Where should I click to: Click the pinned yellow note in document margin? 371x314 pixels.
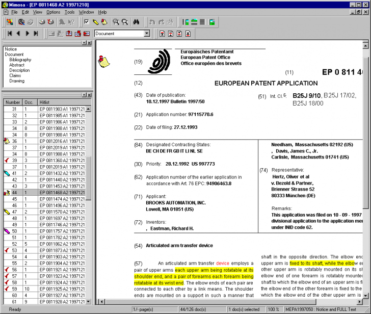point(103,62)
